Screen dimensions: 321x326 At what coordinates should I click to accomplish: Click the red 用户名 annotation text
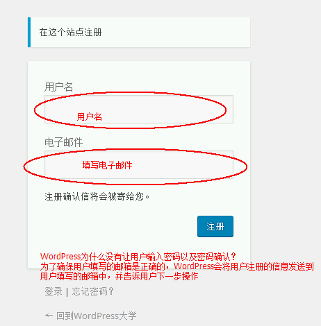tap(90, 117)
